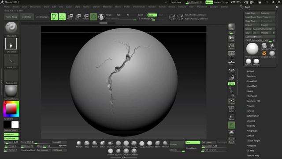Toggle the Alternate button
The image size is (282, 159).
tap(11, 134)
